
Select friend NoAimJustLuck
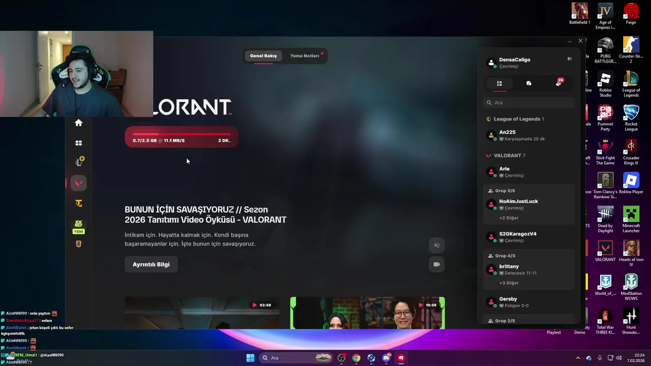click(x=529, y=204)
